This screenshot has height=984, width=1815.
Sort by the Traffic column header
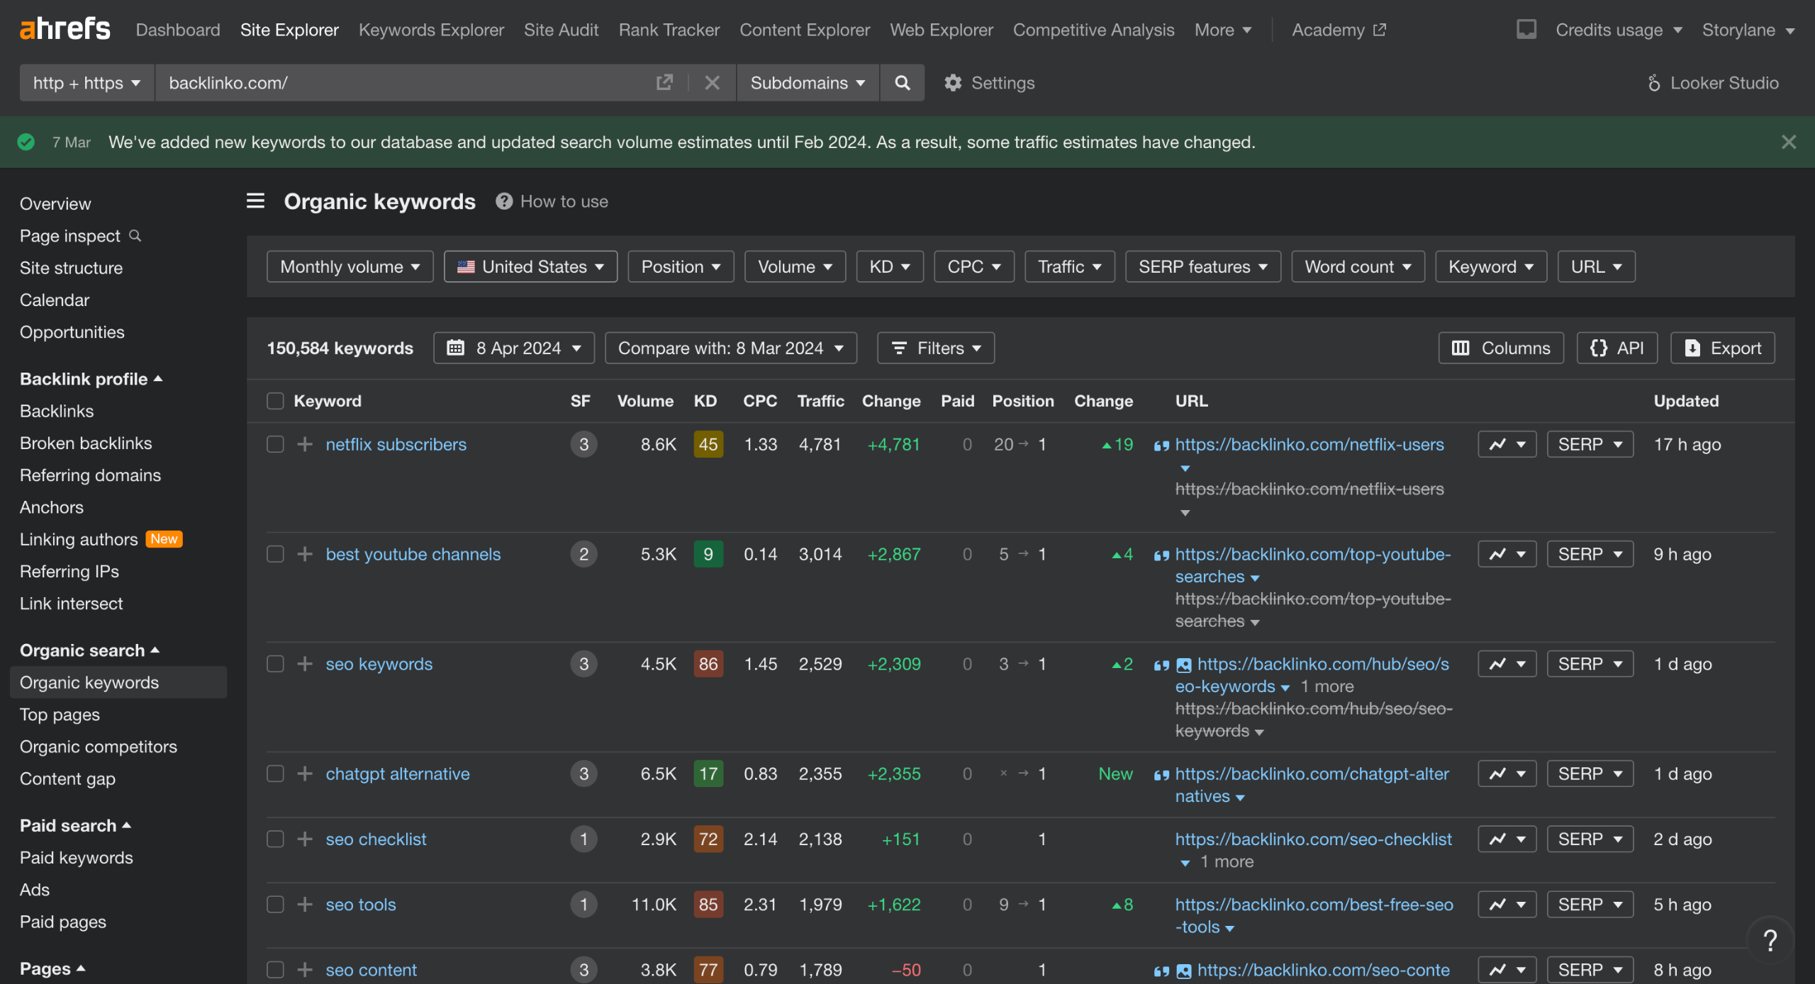click(820, 401)
